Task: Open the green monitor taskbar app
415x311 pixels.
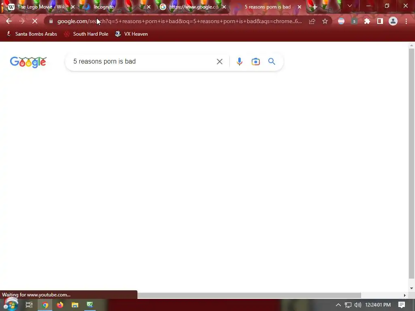Action: [90, 305]
